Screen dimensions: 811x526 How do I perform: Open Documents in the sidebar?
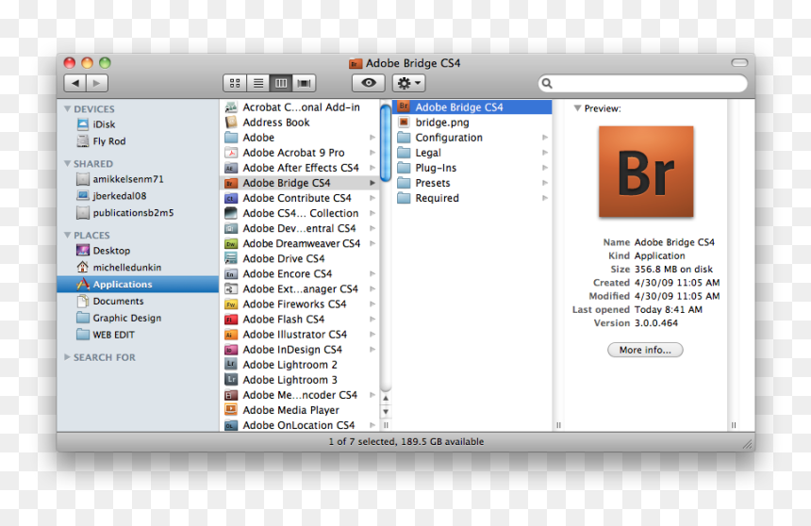[x=138, y=301]
